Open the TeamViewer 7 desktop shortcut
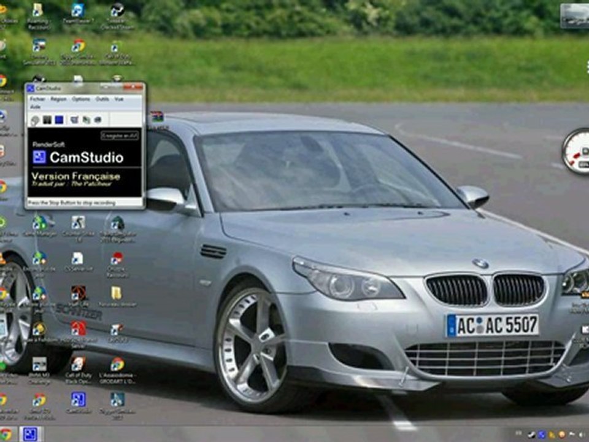The image size is (589, 442). 78,15
